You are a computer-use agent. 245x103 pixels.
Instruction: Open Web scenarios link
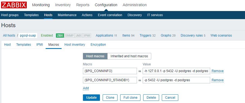[x=221, y=35]
